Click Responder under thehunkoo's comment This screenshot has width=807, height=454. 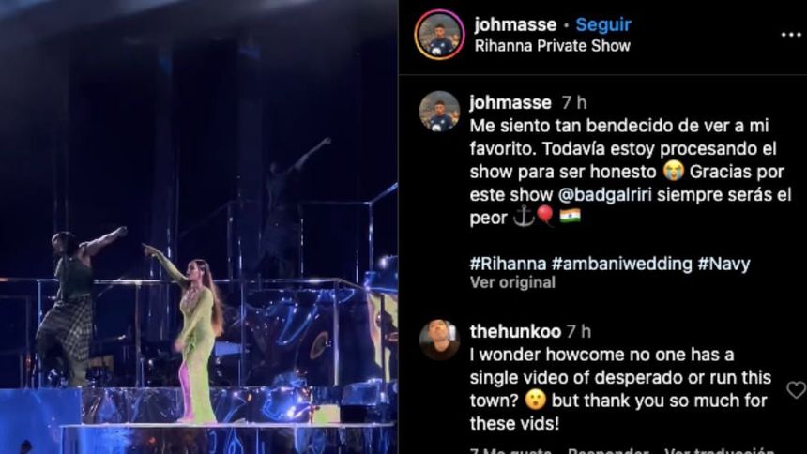608,451
